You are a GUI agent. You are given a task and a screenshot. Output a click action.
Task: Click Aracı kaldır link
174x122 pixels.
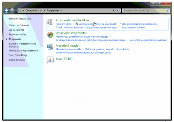(x=123, y=49)
